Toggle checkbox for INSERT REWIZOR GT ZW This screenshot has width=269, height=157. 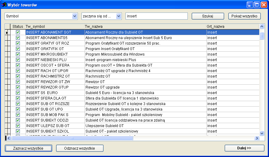click(x=18, y=82)
